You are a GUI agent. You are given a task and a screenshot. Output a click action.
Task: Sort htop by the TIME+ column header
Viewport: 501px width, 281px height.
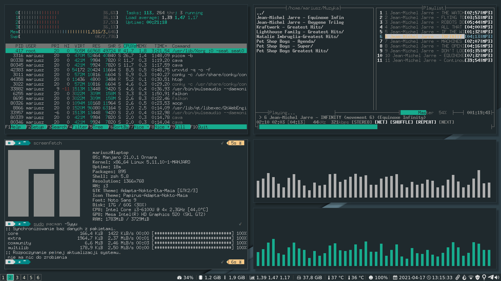[161, 46]
